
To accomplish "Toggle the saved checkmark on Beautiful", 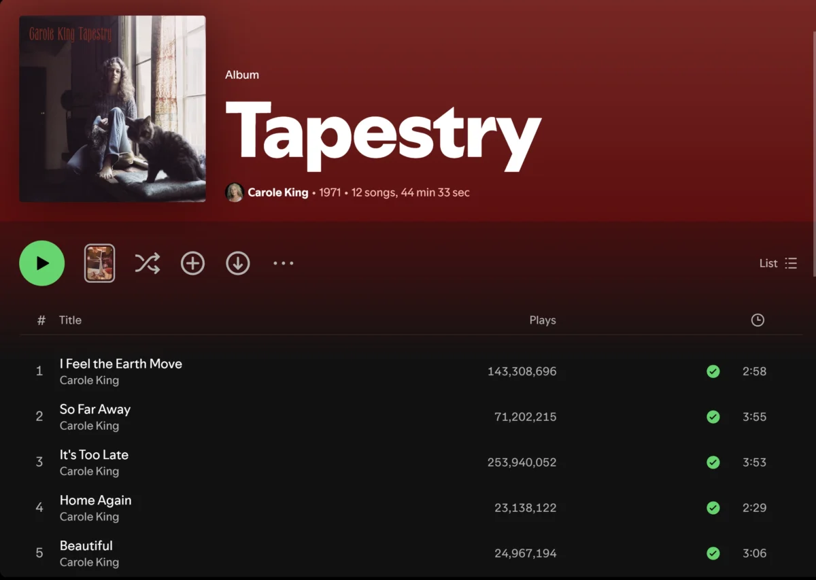I will (x=713, y=553).
